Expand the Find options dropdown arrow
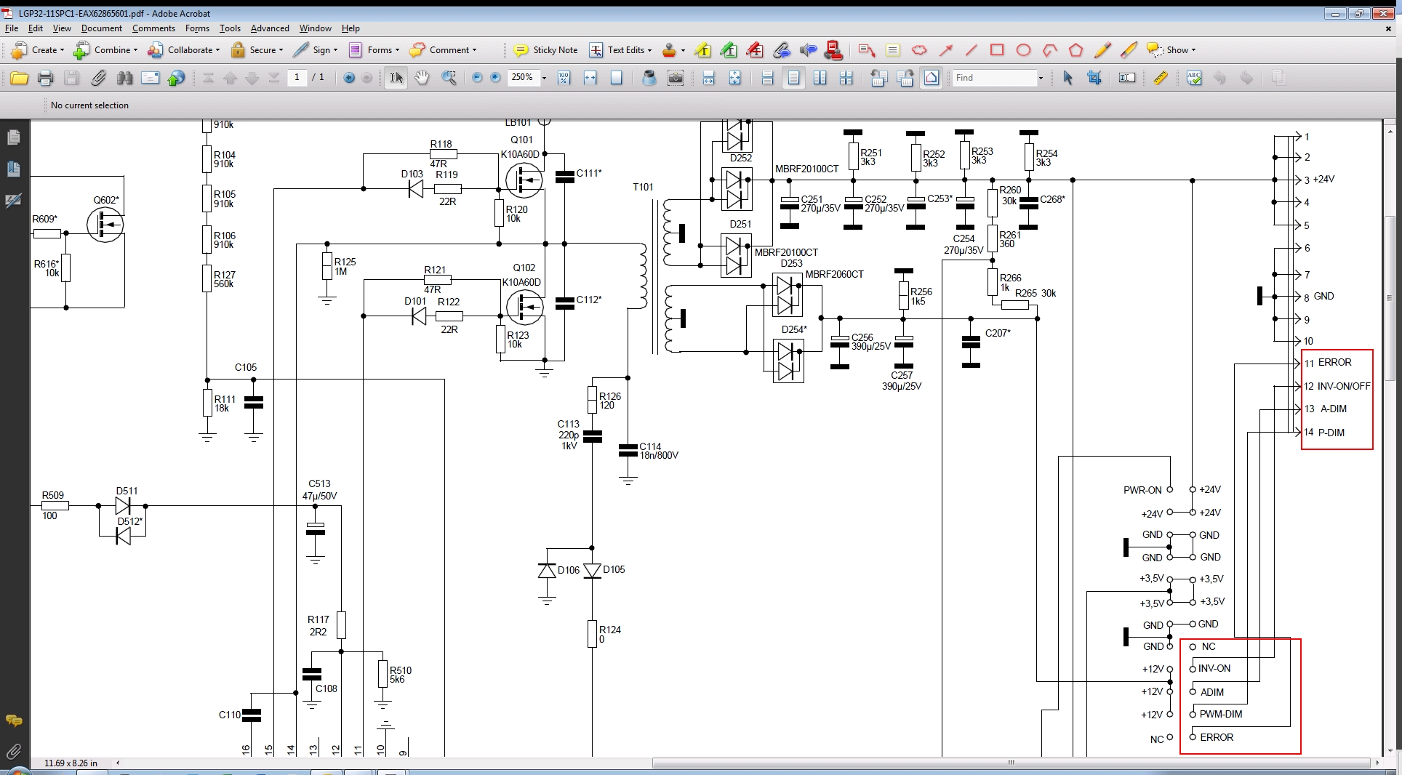 click(x=1041, y=78)
